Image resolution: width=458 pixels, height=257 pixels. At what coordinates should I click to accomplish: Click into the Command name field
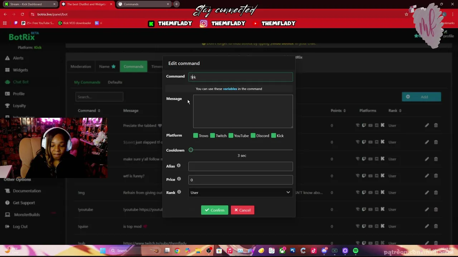click(240, 77)
